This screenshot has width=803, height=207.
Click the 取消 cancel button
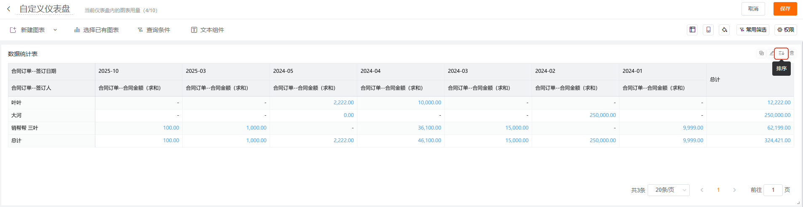(x=753, y=9)
